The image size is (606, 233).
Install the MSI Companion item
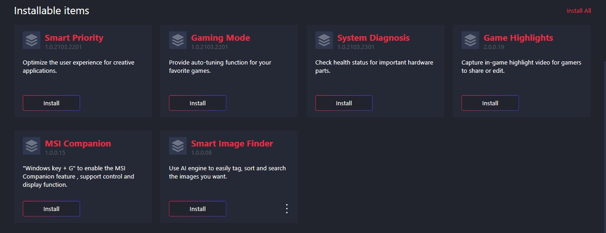coord(51,209)
